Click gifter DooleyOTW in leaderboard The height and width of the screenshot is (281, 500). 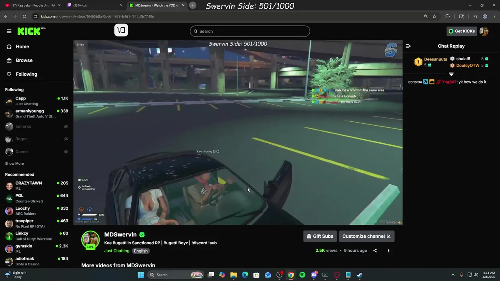(x=468, y=66)
